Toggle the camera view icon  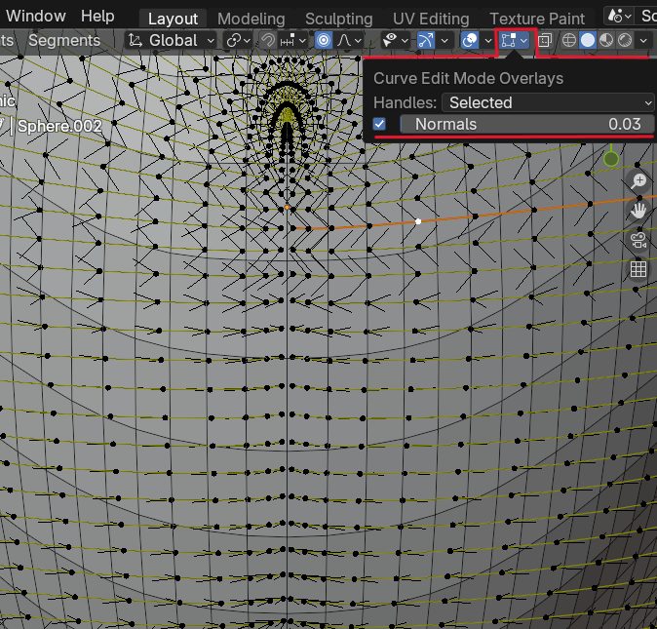tap(638, 240)
